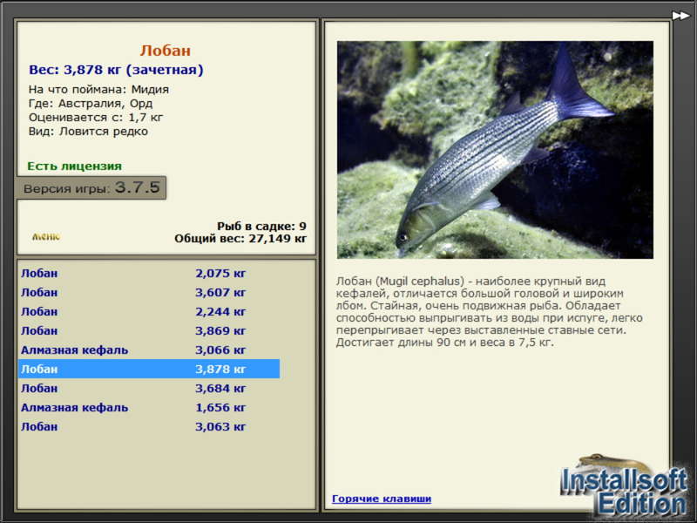
Task: Click the orange Лобан heading
Action: pyautogui.click(x=166, y=51)
